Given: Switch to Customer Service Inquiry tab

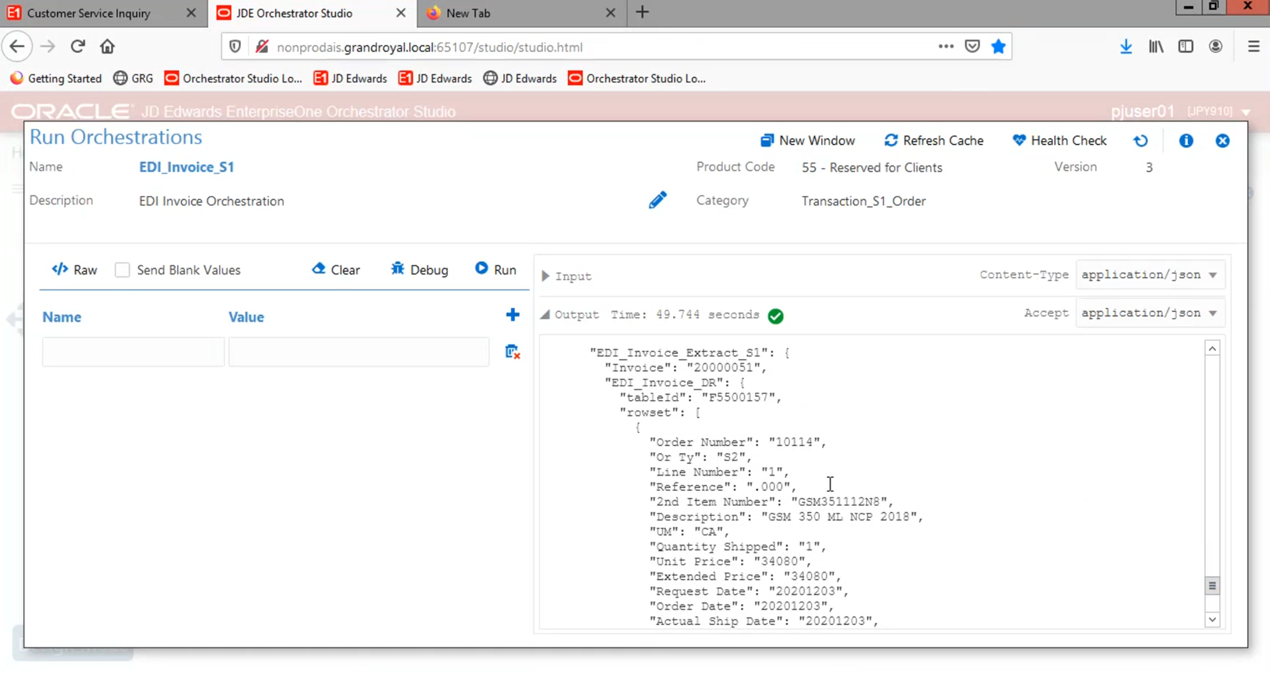Looking at the screenshot, I should pyautogui.click(x=89, y=13).
